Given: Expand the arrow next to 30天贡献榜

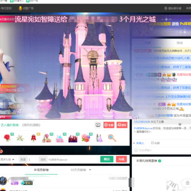Looking at the screenshot, I should point(90,170).
